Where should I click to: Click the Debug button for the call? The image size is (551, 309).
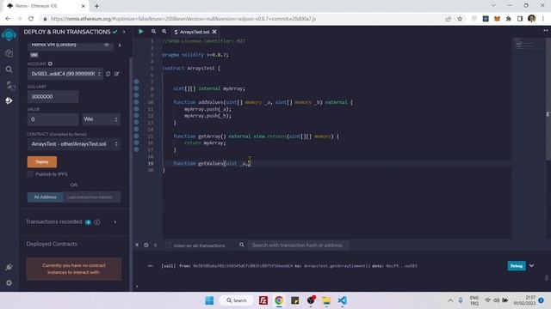pos(517,266)
